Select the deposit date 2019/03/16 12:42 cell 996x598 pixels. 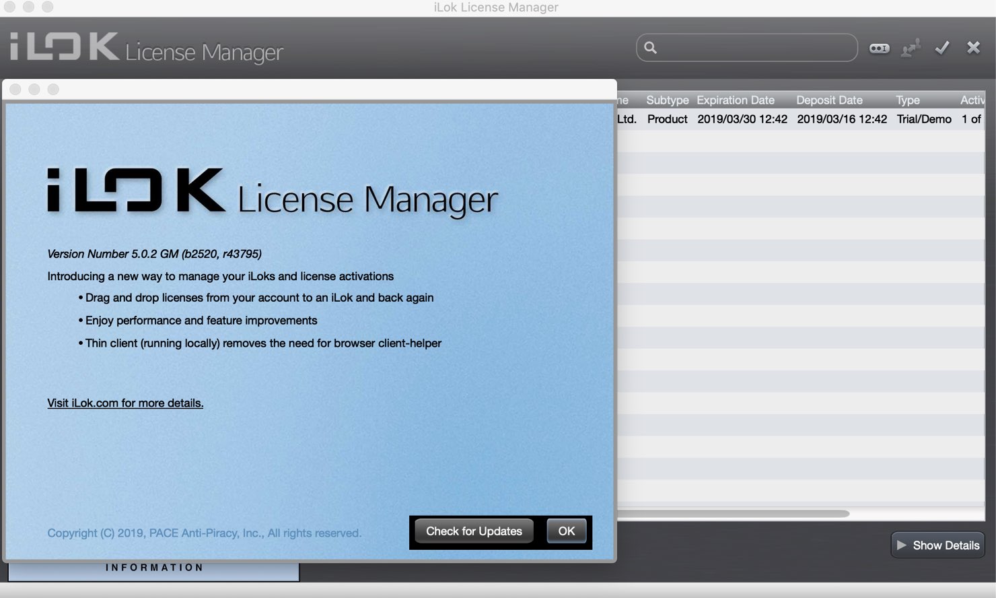[842, 119]
